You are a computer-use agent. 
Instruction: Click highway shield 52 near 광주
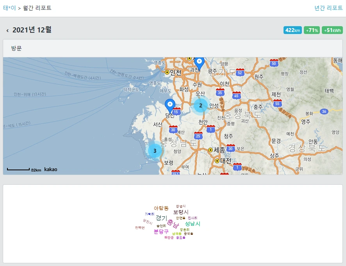click(x=240, y=72)
